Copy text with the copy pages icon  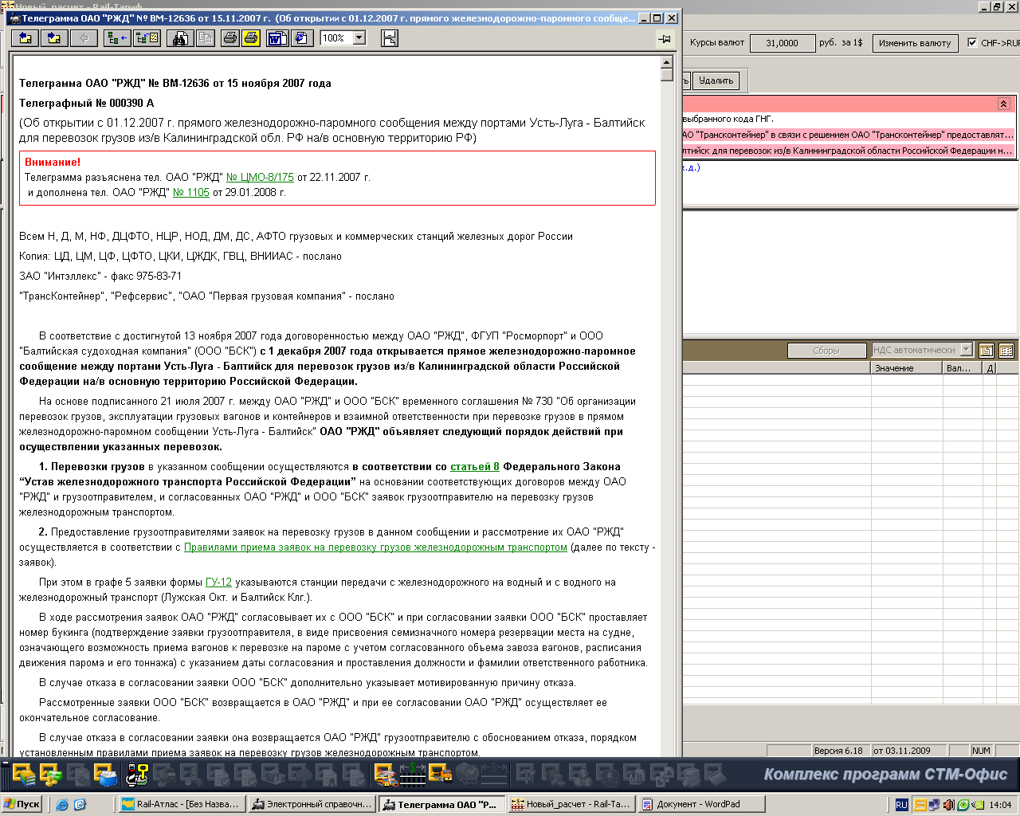click(x=205, y=37)
